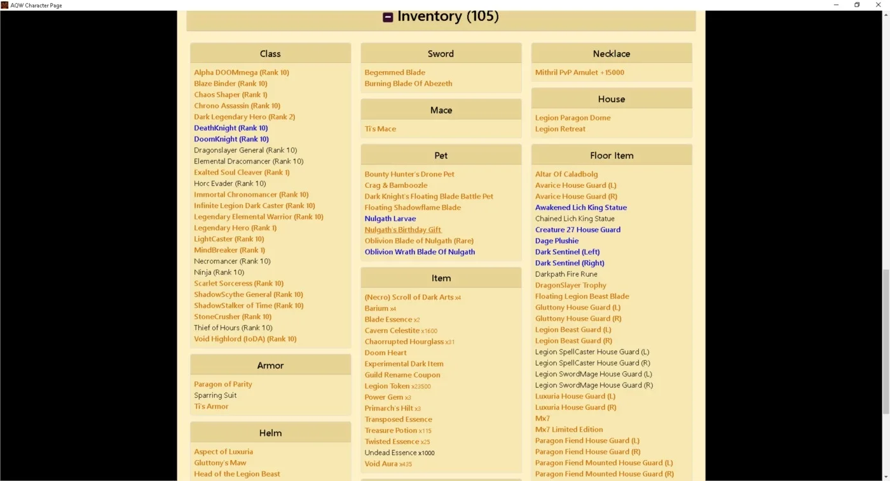Click Horc Evader (Rank 10)

click(230, 183)
